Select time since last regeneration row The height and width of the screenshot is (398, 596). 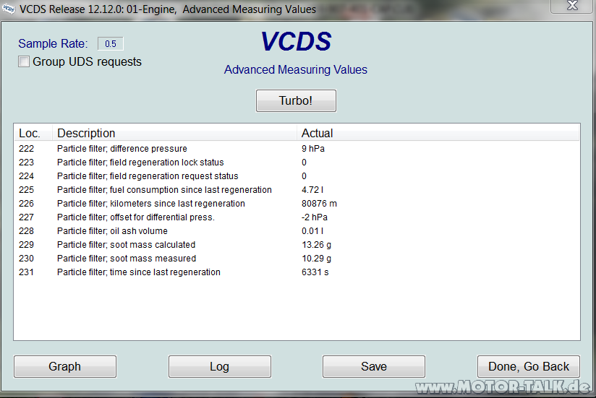(297, 272)
